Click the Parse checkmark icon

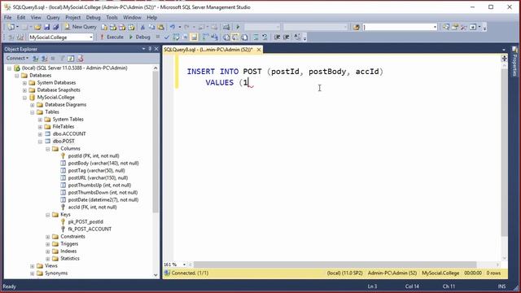(x=166, y=37)
